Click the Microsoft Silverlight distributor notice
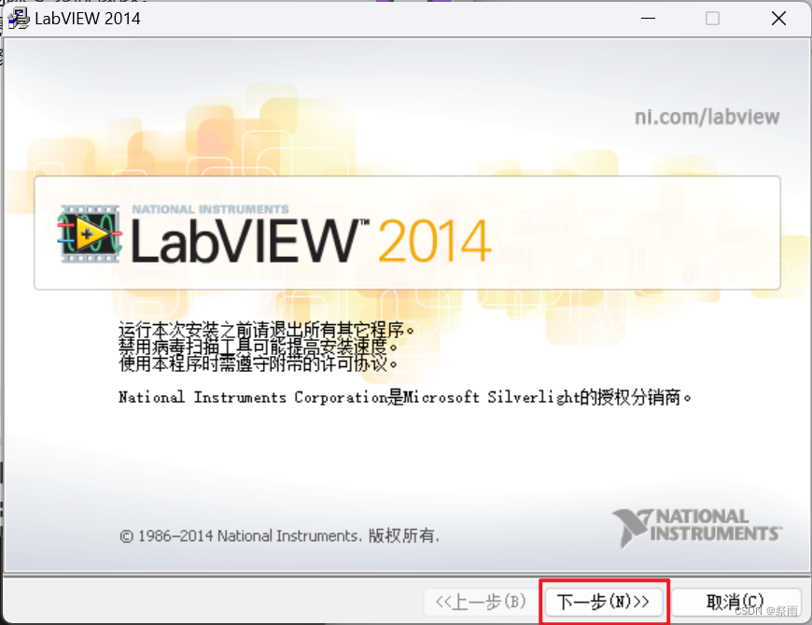Image resolution: width=812 pixels, height=625 pixels. [x=405, y=397]
